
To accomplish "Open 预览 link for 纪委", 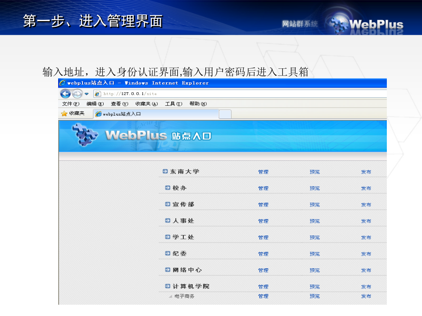I will (315, 254).
